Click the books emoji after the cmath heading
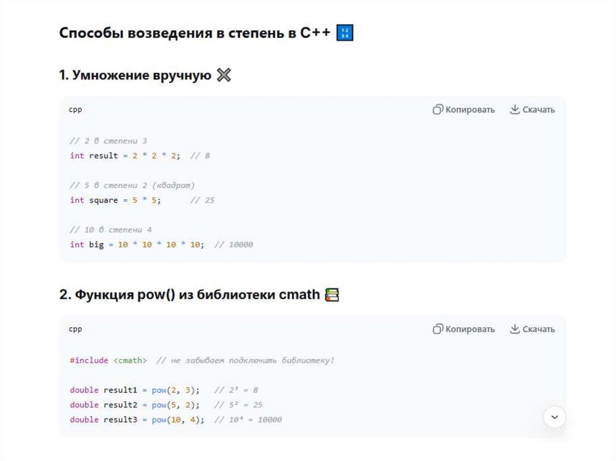 [x=332, y=295]
